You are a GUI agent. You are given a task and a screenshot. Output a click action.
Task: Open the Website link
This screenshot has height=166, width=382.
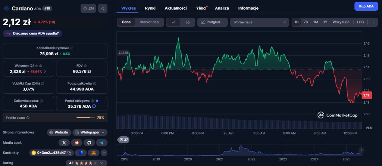pos(59,133)
